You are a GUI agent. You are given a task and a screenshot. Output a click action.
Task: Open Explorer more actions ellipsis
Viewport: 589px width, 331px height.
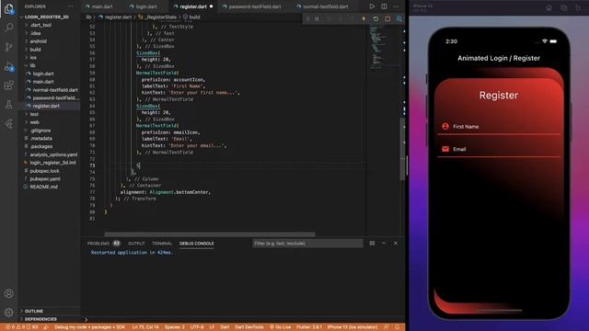click(71, 6)
